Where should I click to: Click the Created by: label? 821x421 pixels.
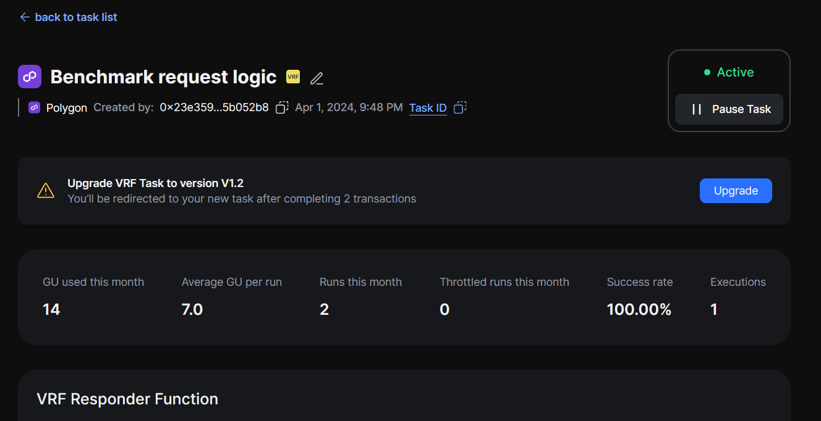point(124,107)
